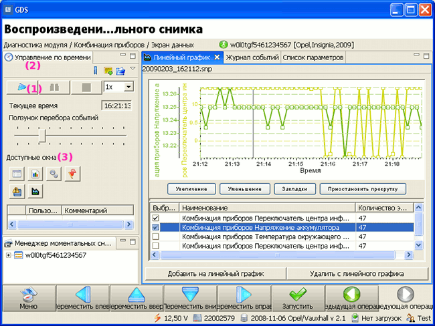Move the Ползунок перебора событий slider thumb
This screenshot has width=435, height=326.
42,136
